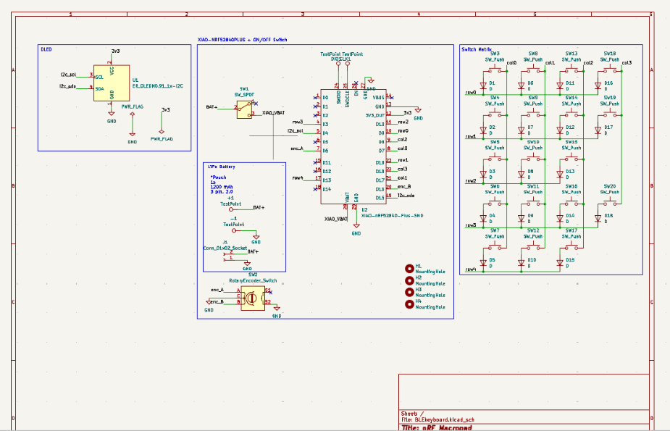Click the 'ER_OLEDM0.91_1x-I2C' value text
This screenshot has width=670, height=431.
click(x=158, y=86)
